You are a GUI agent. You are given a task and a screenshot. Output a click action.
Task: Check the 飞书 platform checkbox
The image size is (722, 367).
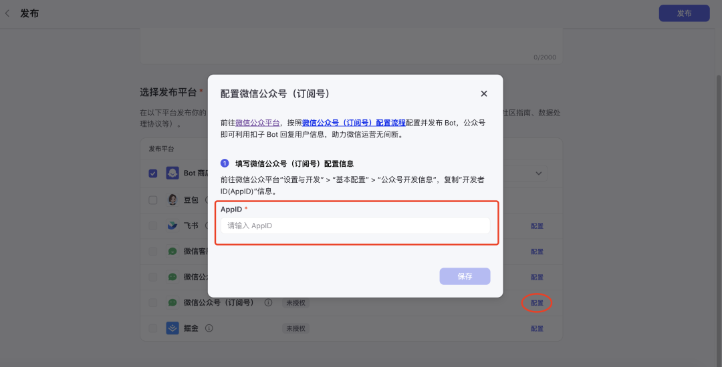tap(153, 226)
